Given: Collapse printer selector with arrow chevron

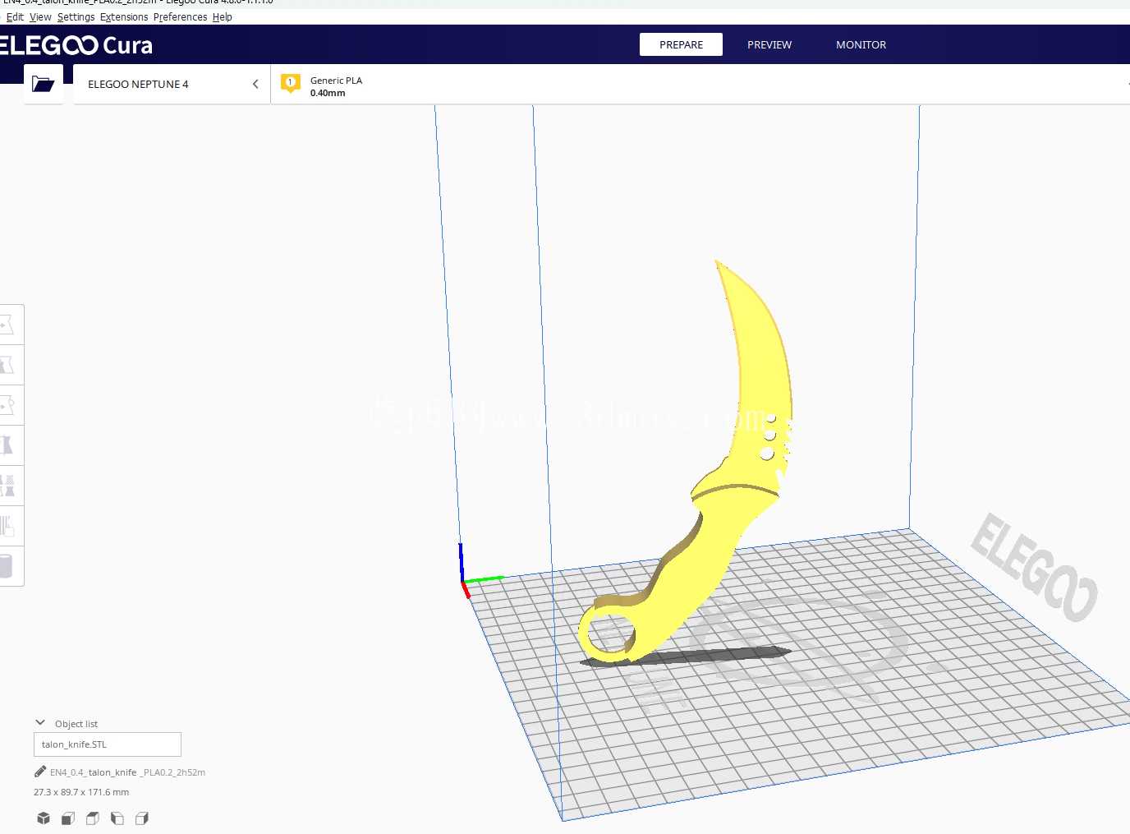Looking at the screenshot, I should coord(255,84).
